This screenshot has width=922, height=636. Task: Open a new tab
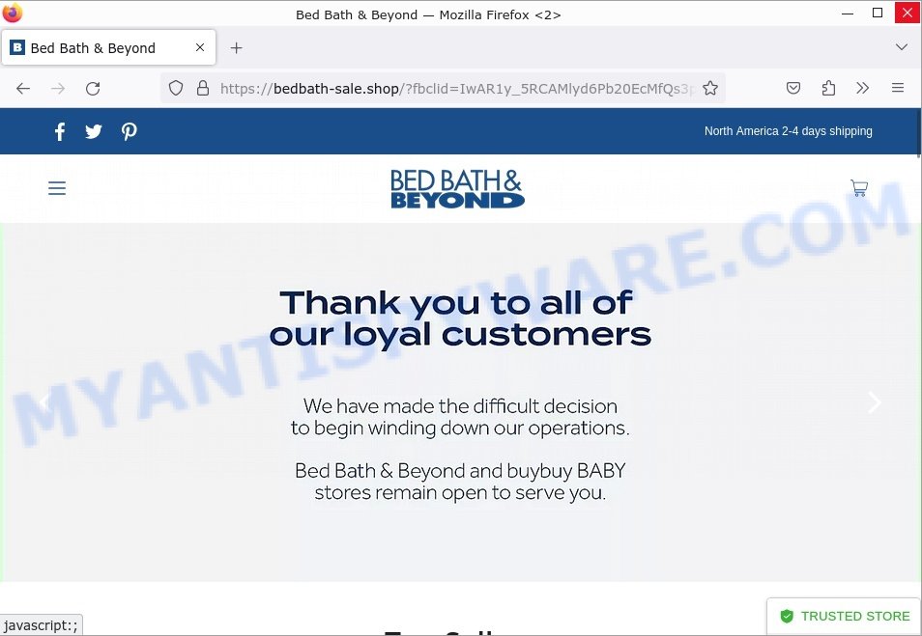(237, 47)
